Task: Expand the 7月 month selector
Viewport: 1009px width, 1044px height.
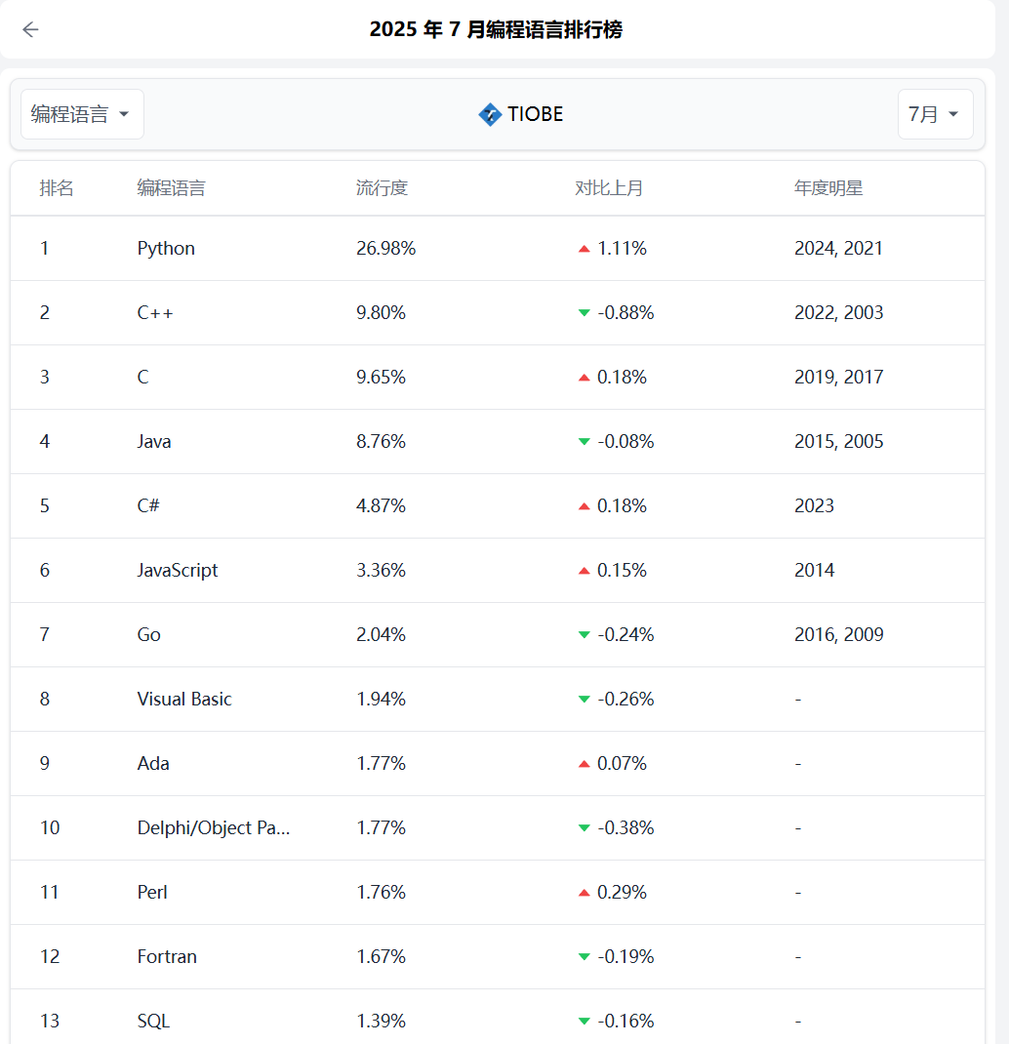Action: point(935,114)
